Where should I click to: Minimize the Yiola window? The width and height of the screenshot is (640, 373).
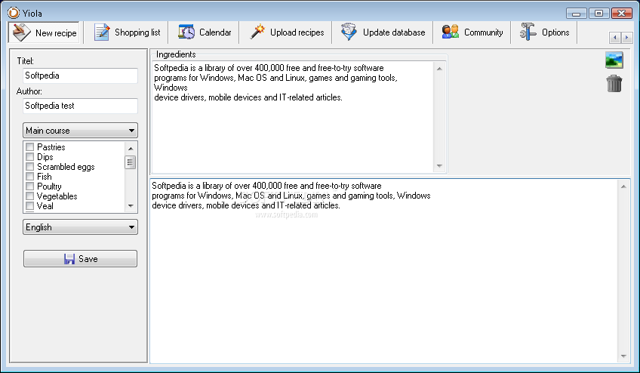pos(577,14)
